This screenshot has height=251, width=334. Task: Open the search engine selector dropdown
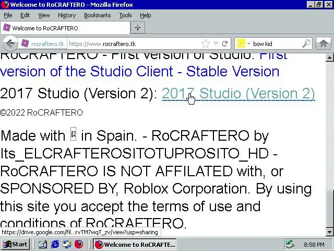coord(248,44)
